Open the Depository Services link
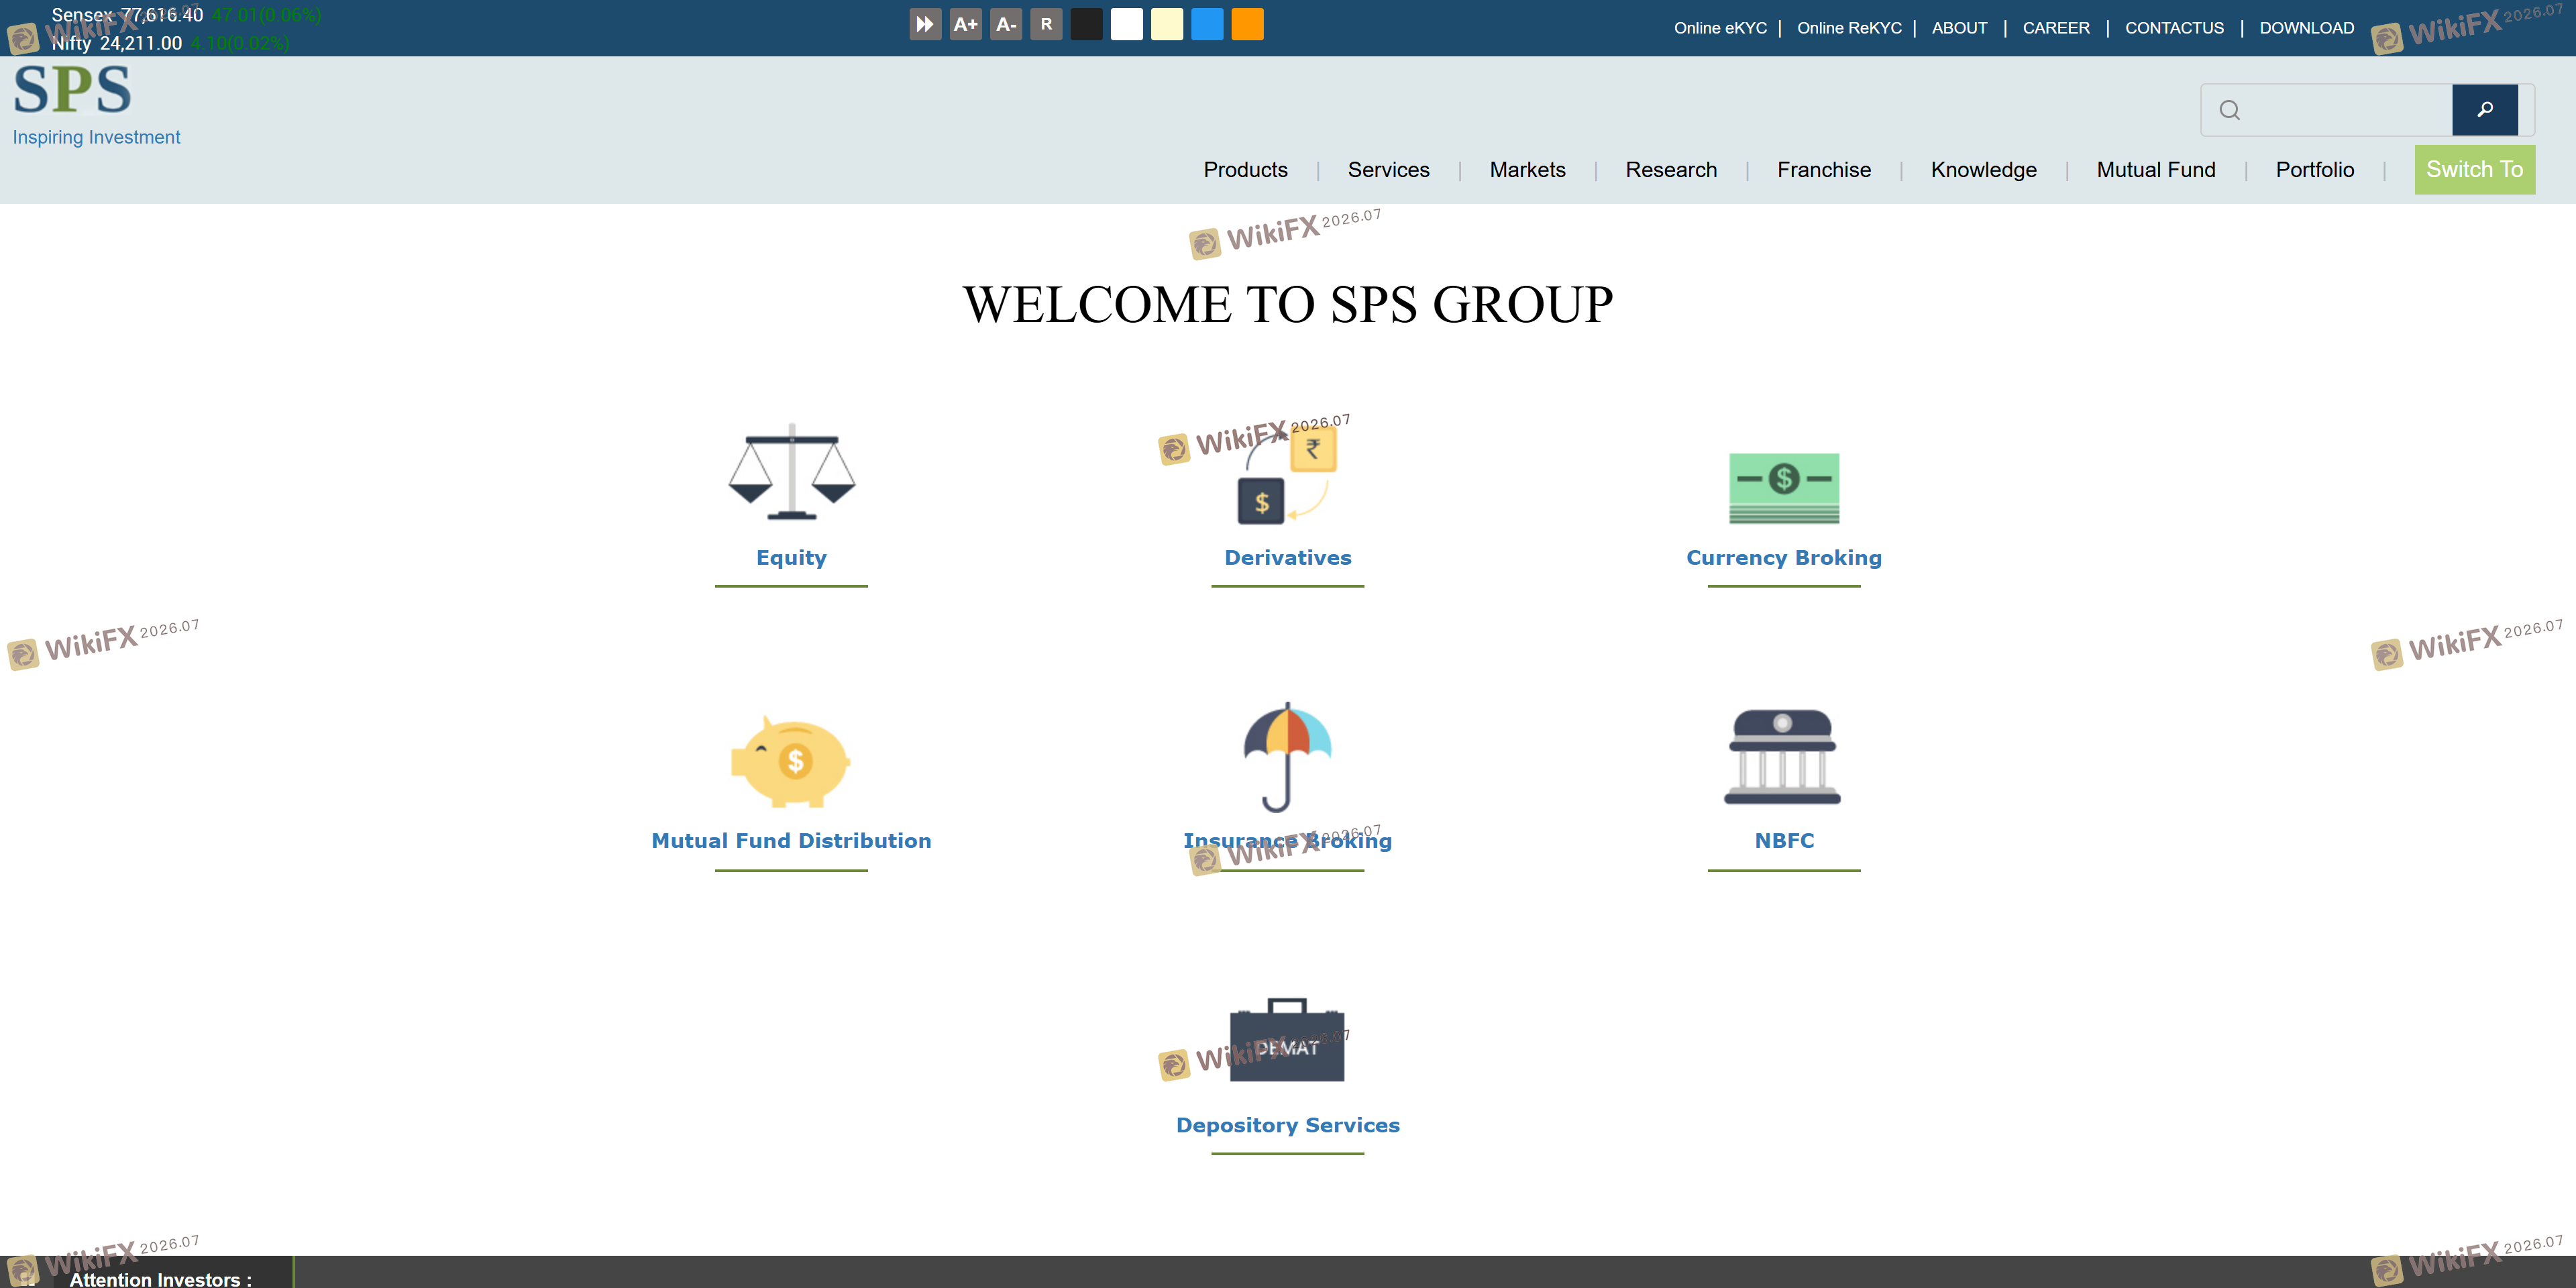Viewport: 2576px width, 1288px height. click(1288, 1125)
